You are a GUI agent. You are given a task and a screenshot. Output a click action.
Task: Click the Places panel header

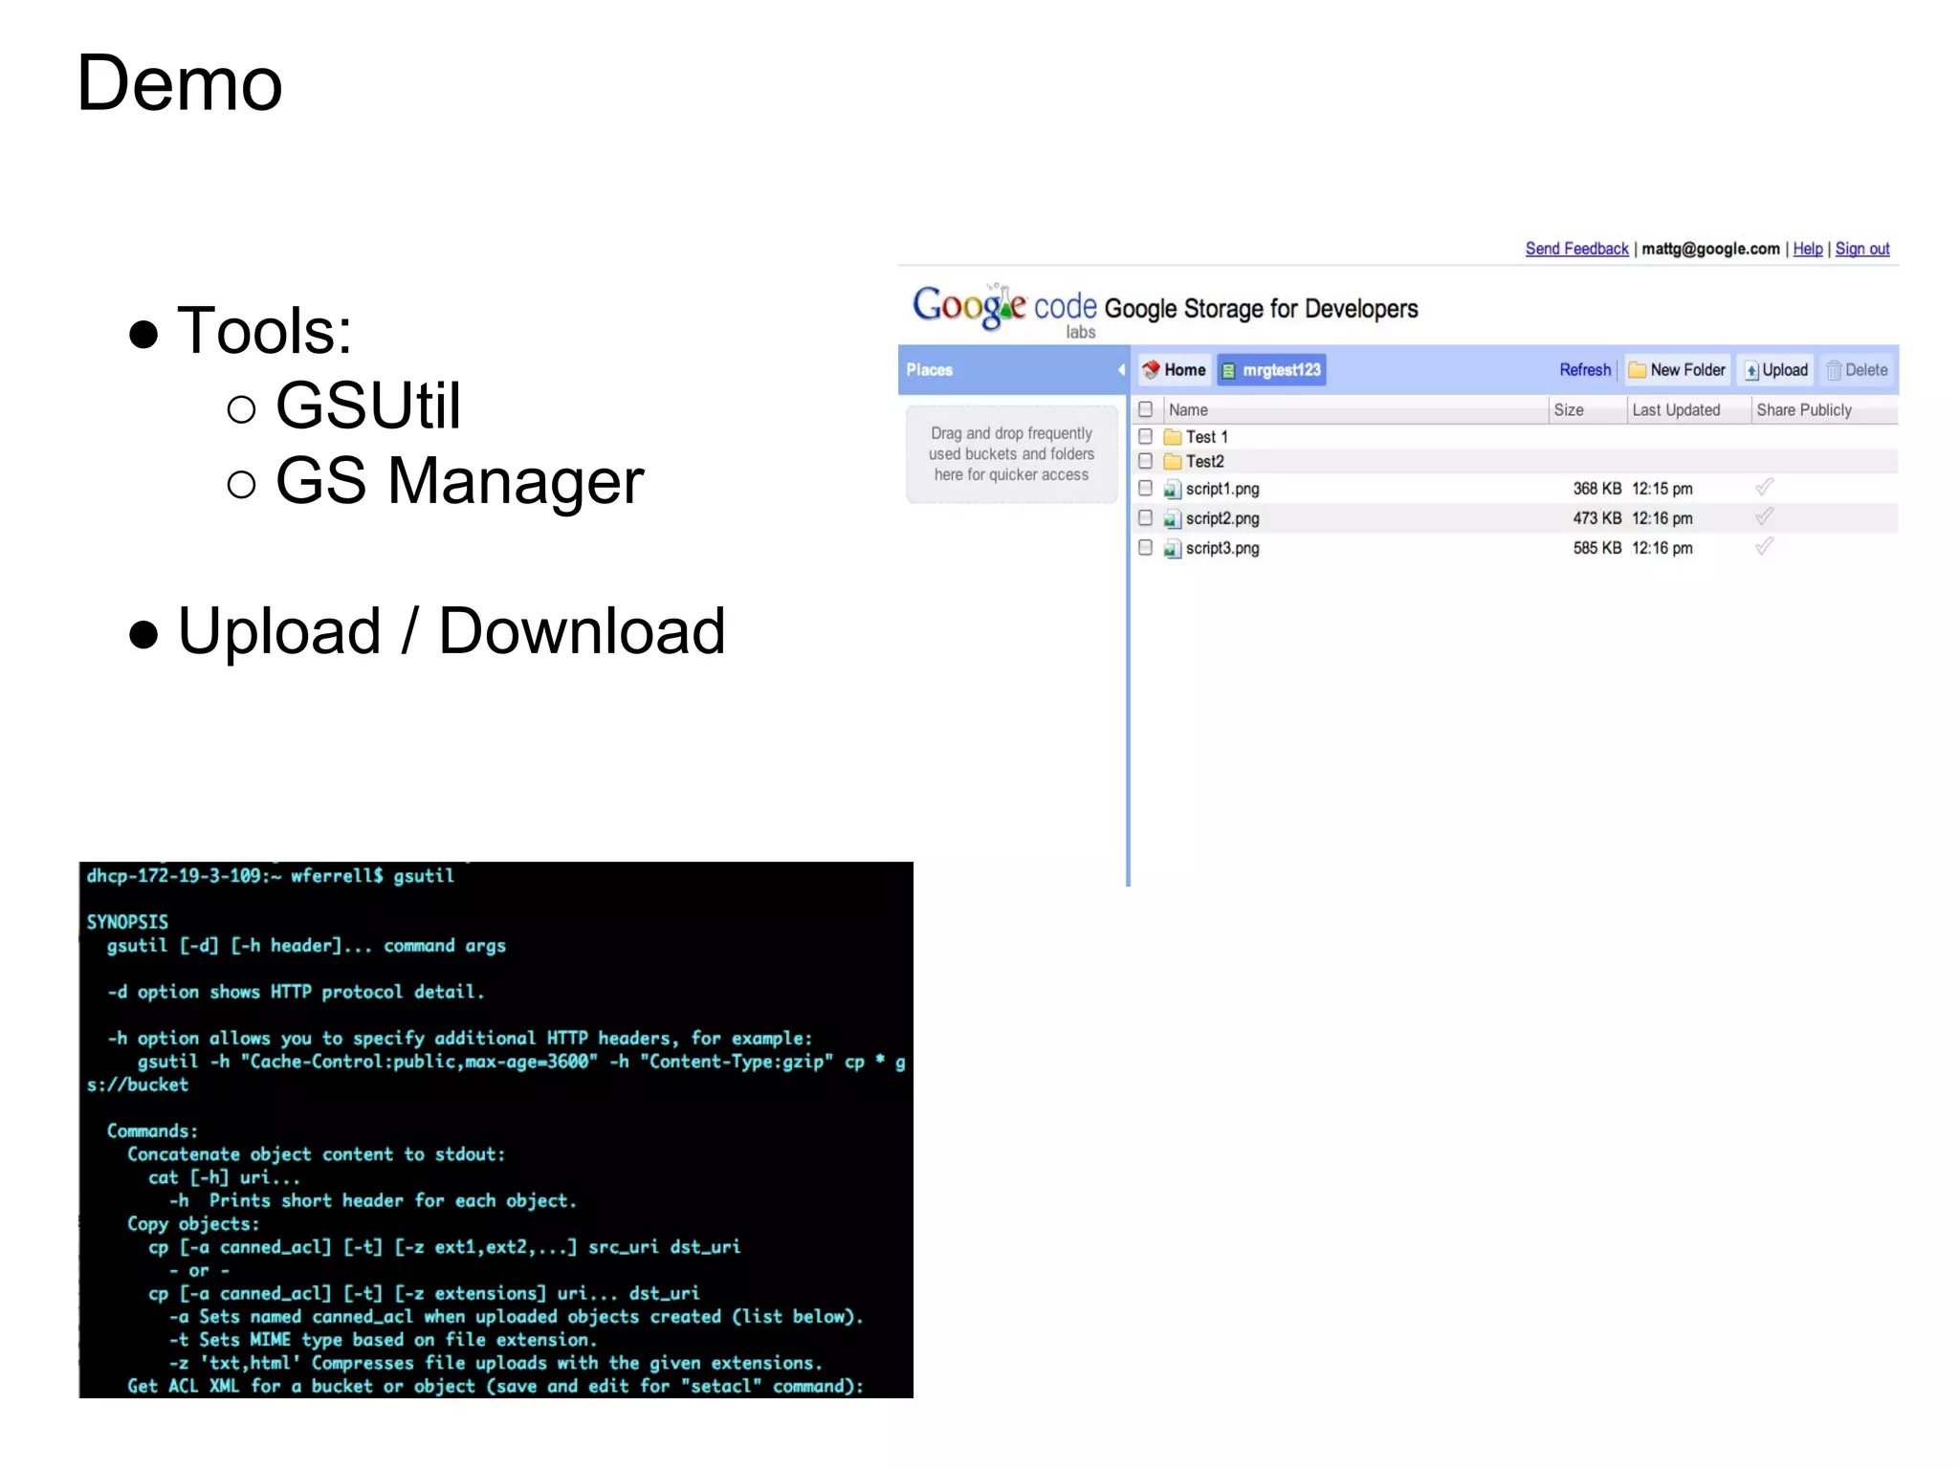1013,370
